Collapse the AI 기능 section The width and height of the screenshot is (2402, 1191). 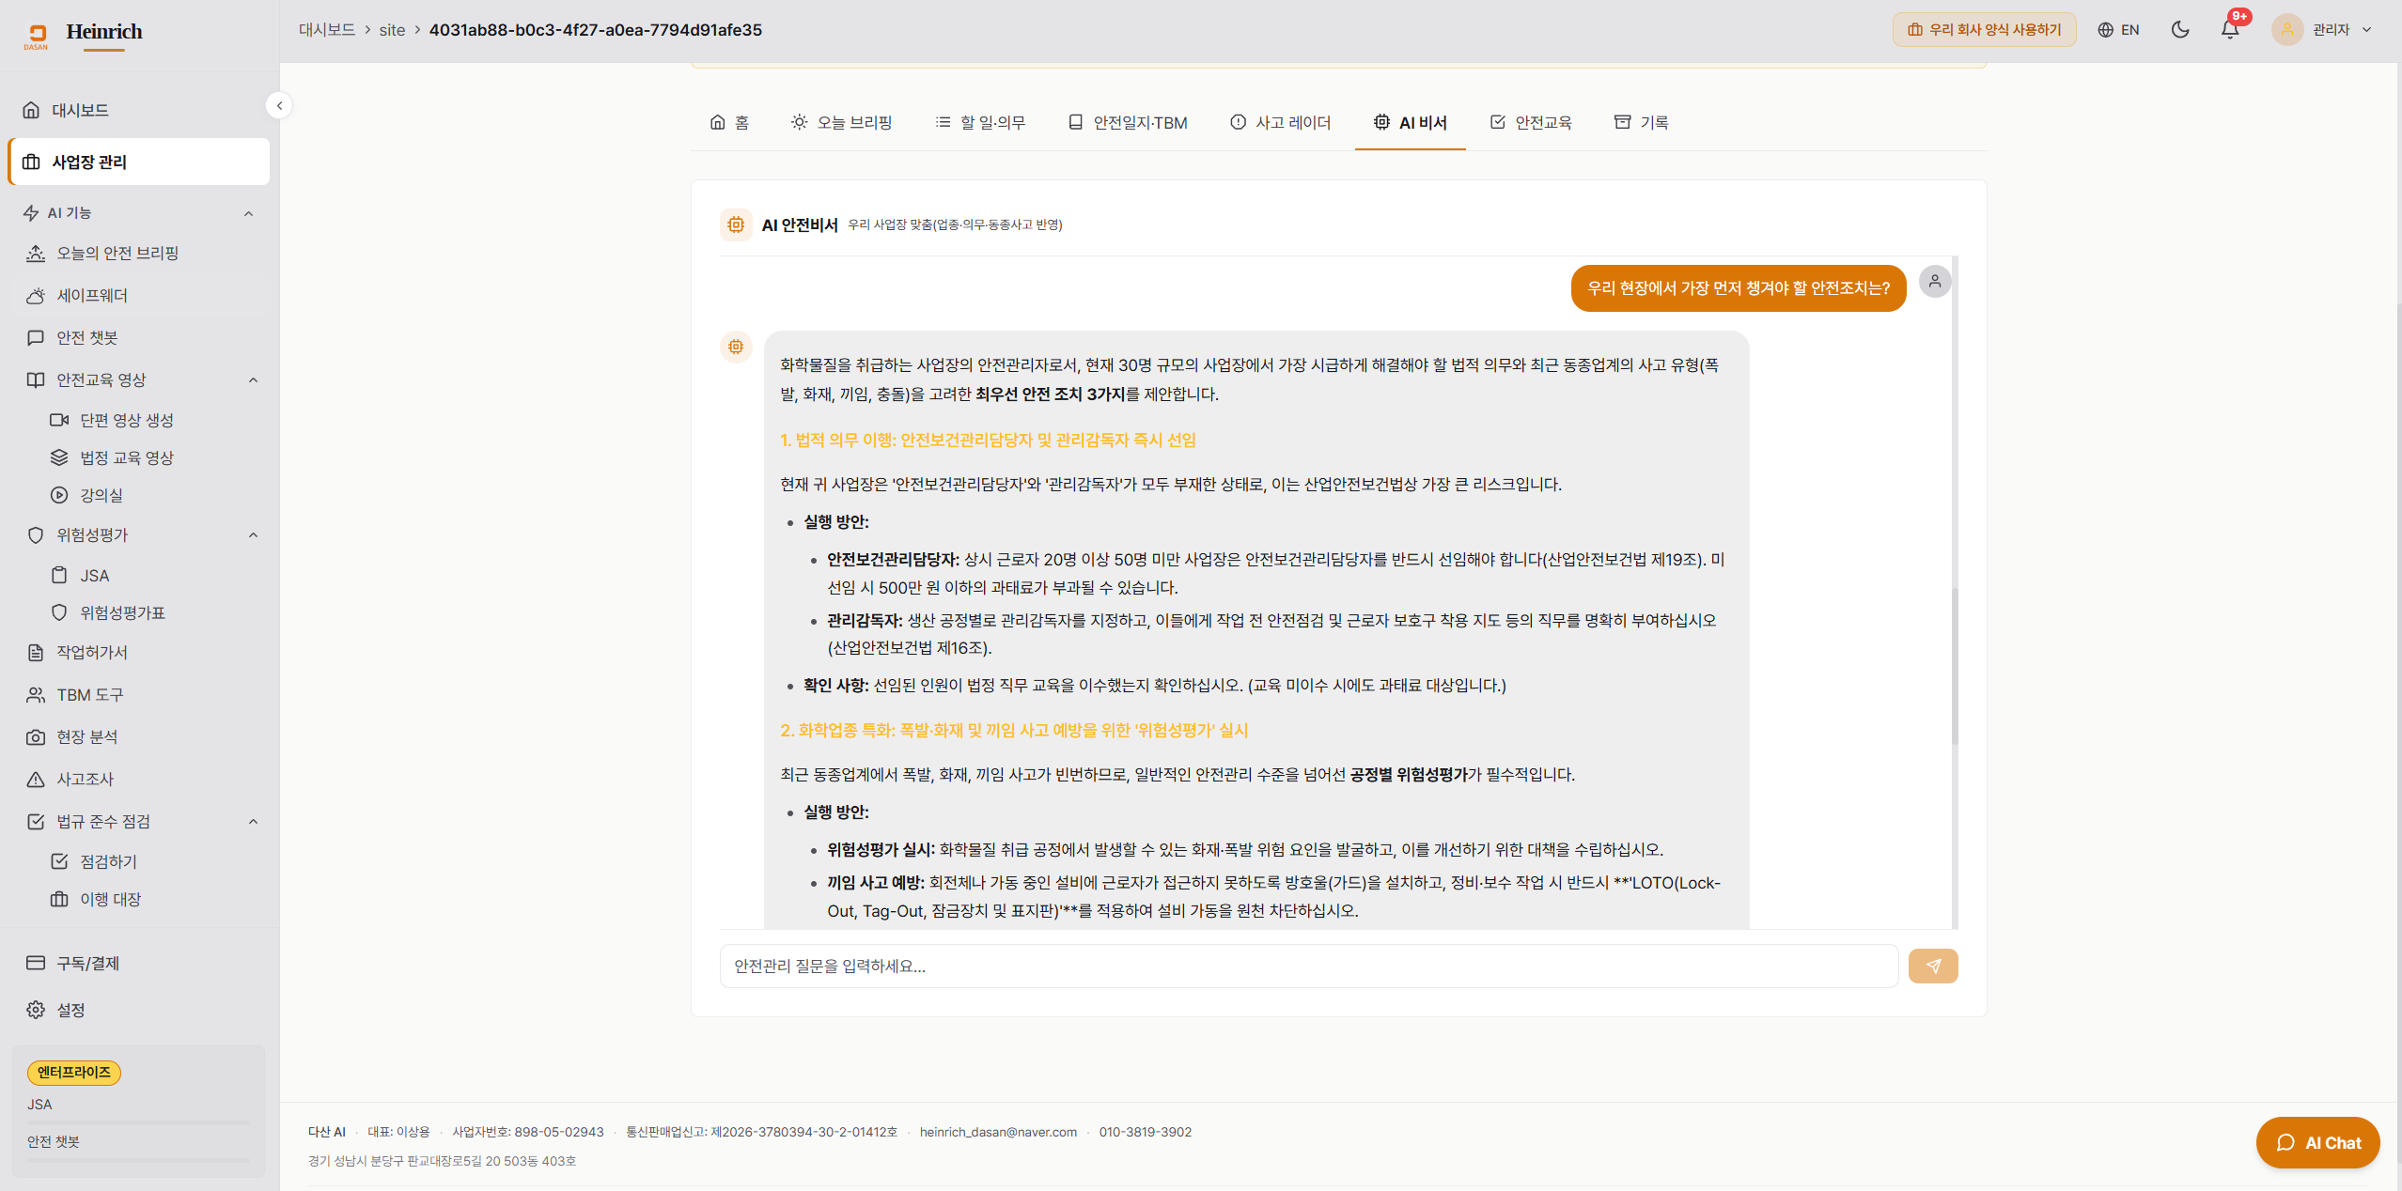(248, 213)
